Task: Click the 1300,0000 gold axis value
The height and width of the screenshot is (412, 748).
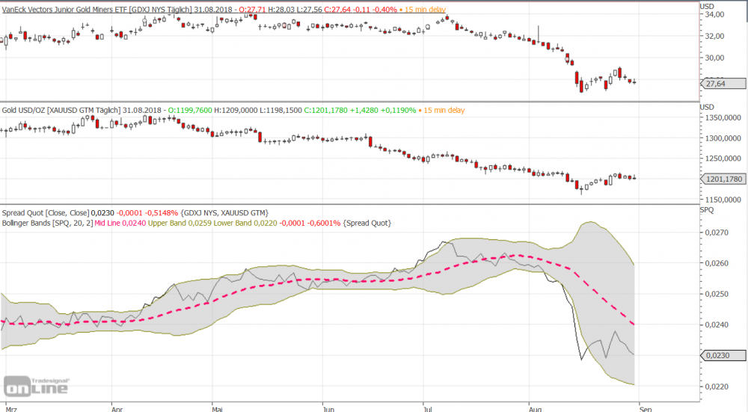Action: [x=723, y=138]
